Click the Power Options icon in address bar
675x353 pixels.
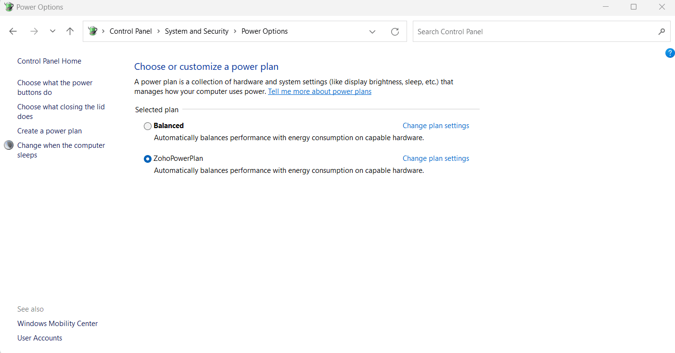point(93,31)
